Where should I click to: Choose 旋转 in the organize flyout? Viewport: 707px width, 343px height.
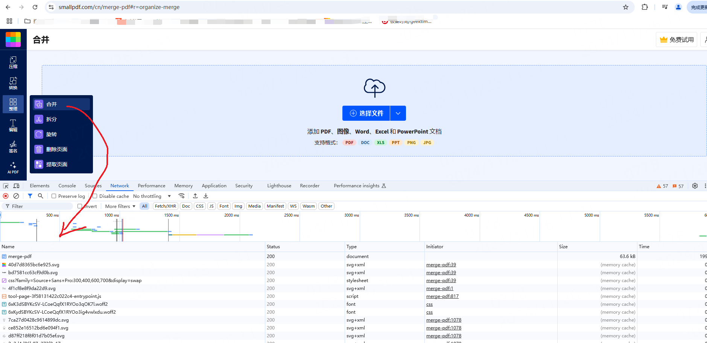[61, 134]
